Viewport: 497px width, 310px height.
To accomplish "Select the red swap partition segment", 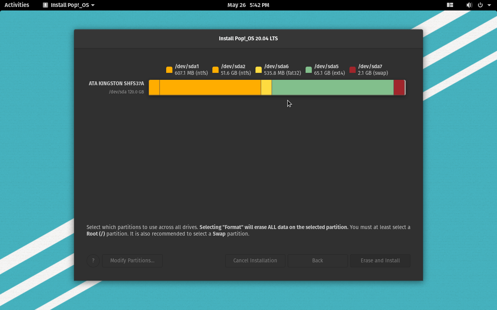I will 399,88.
